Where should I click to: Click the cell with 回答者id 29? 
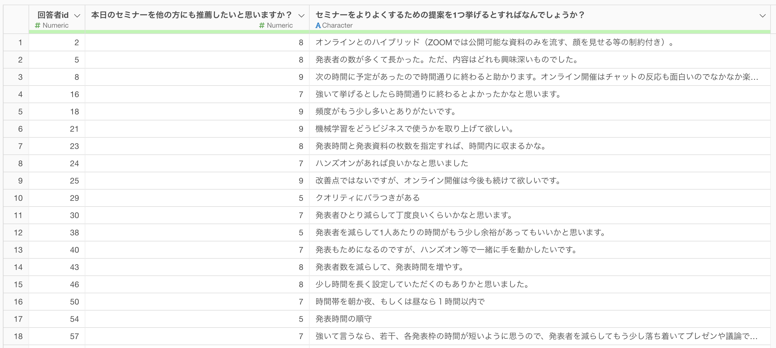click(x=57, y=198)
